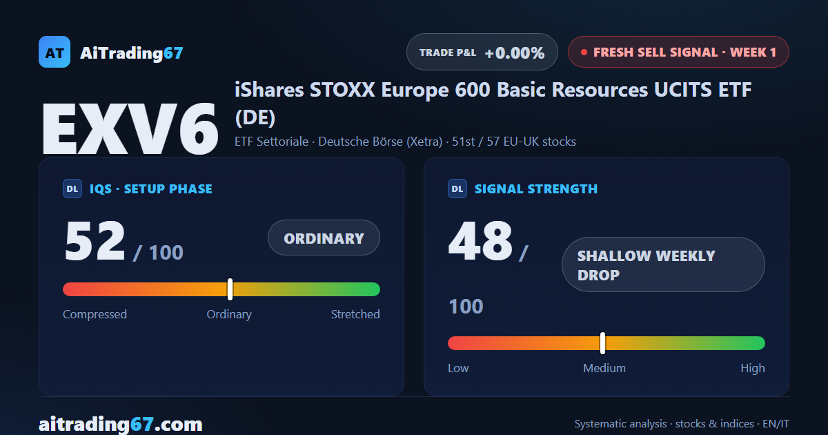Click the DL icon beside IQS Setup Phase
The width and height of the screenshot is (828, 435).
tap(72, 188)
